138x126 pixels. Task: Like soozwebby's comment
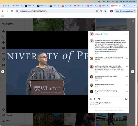pyautogui.click(x=127, y=77)
